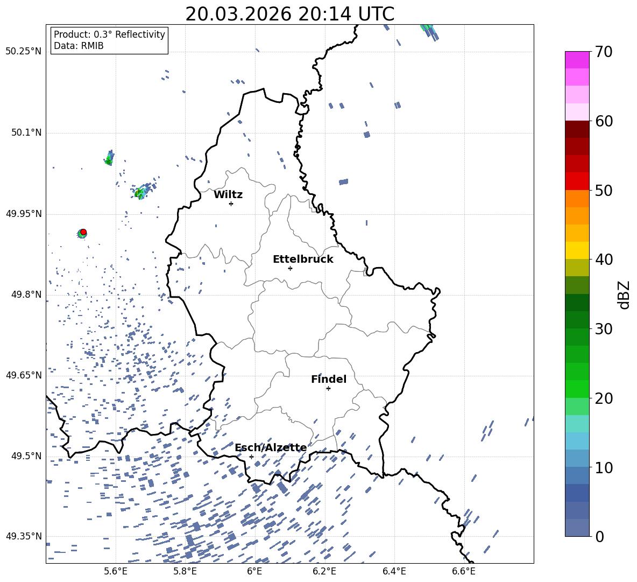The height and width of the screenshot is (582, 637).
Task: Click the magenta top colorbar swatch
Action: click(x=577, y=60)
